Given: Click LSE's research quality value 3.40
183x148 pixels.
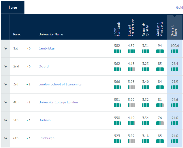Looking at the screenshot, I should point(146,82).
